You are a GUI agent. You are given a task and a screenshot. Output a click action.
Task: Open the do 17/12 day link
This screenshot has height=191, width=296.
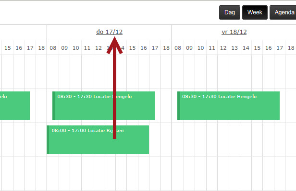pos(109,32)
